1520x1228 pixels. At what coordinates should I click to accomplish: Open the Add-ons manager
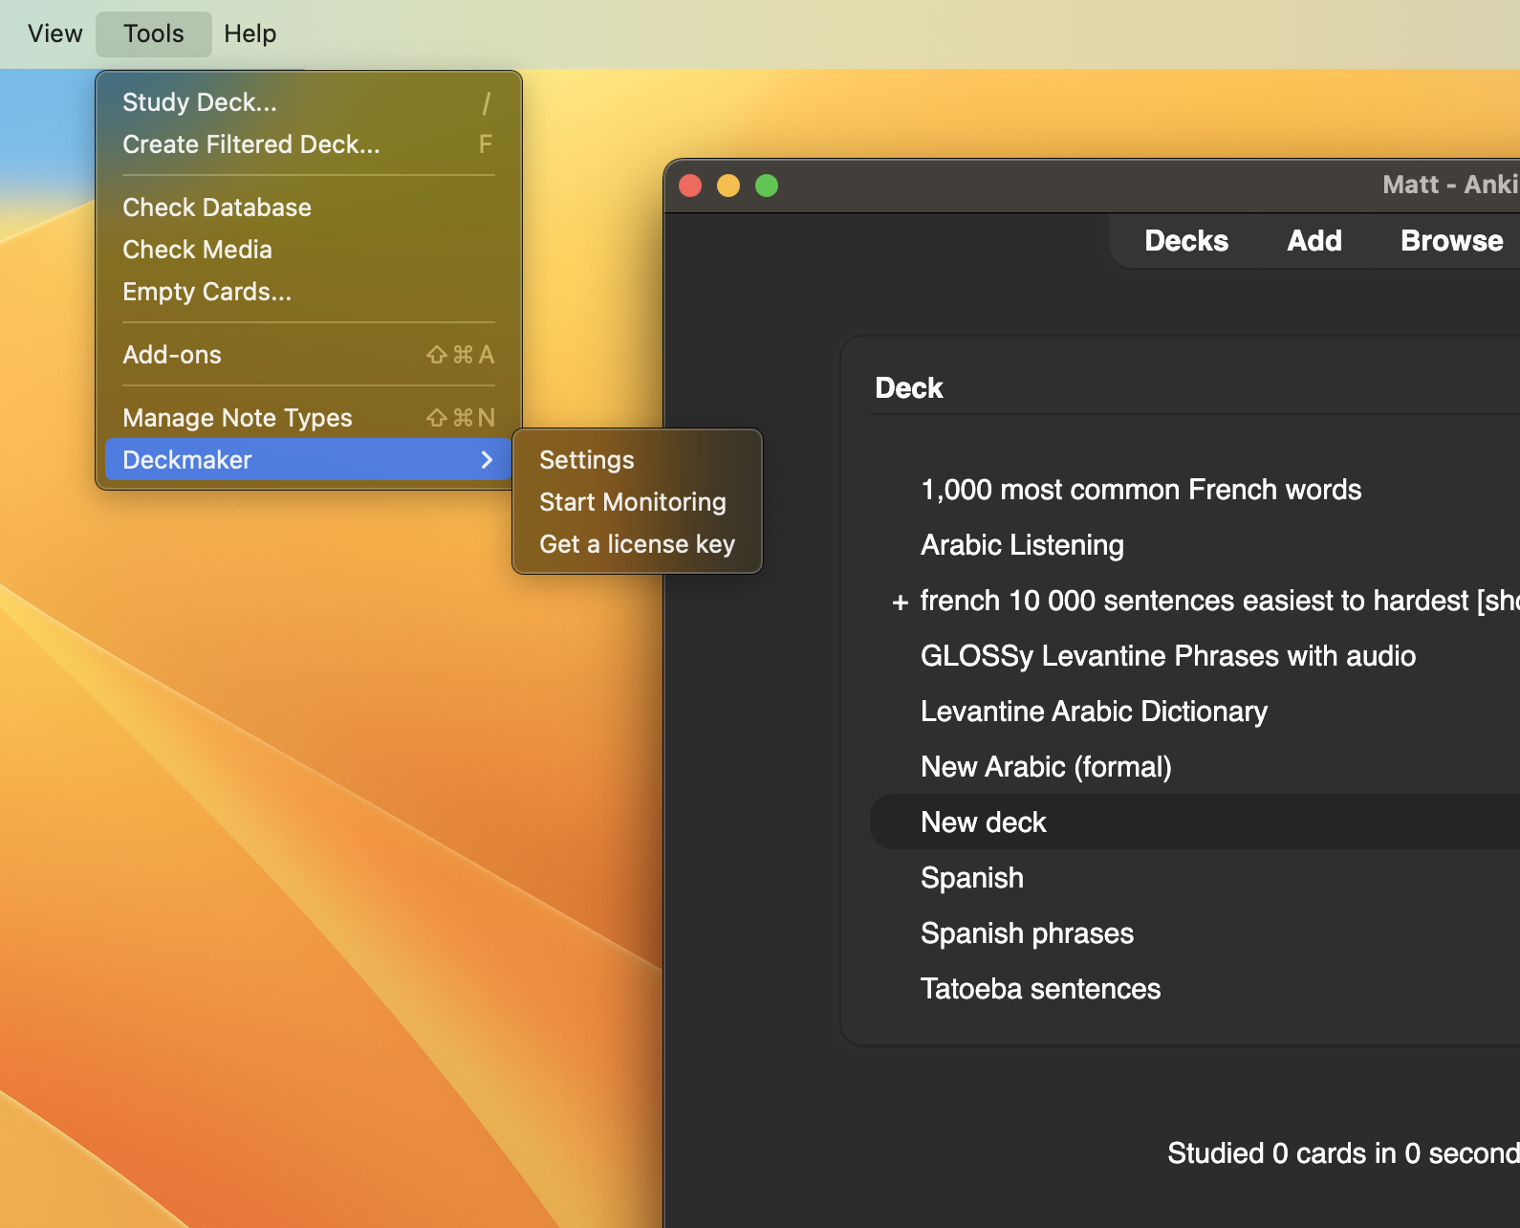coord(172,355)
